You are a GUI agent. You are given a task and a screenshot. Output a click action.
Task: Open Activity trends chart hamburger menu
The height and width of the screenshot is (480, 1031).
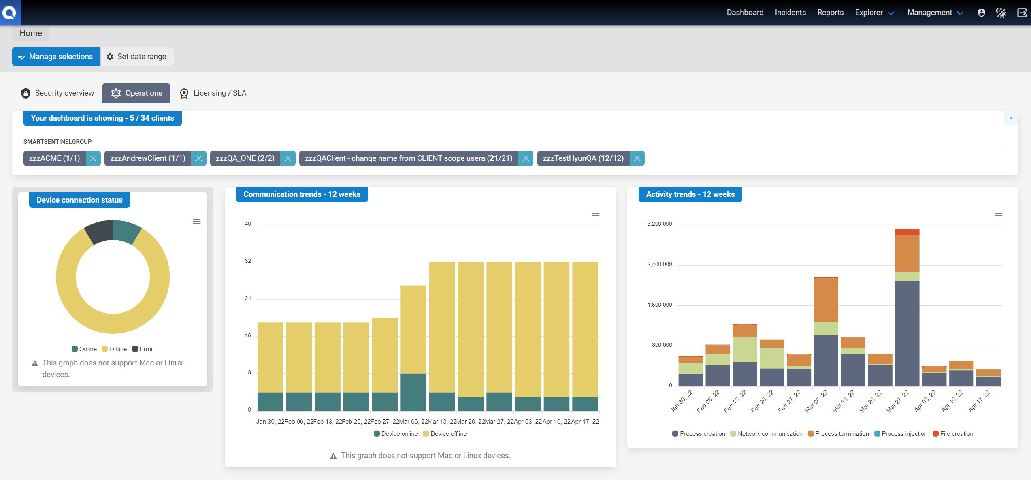tap(998, 216)
